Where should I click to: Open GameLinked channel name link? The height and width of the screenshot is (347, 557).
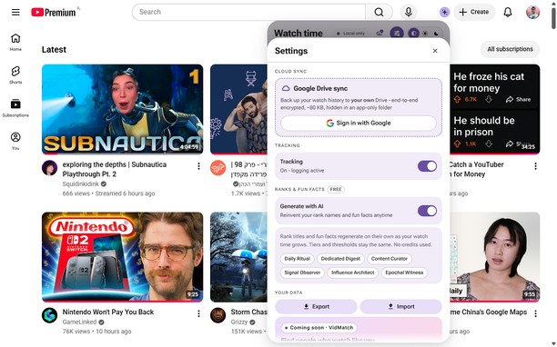79,322
